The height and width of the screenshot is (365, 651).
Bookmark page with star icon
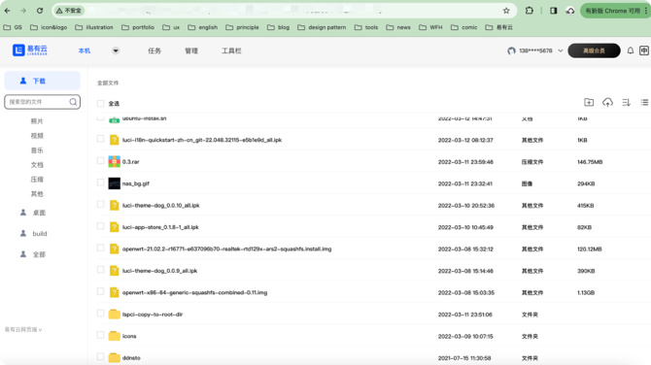[x=506, y=11]
